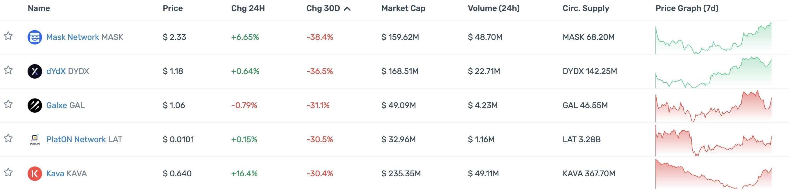Screen dimensions: 789x189
Task: Sort coins by Price column header
Action: 172,8
